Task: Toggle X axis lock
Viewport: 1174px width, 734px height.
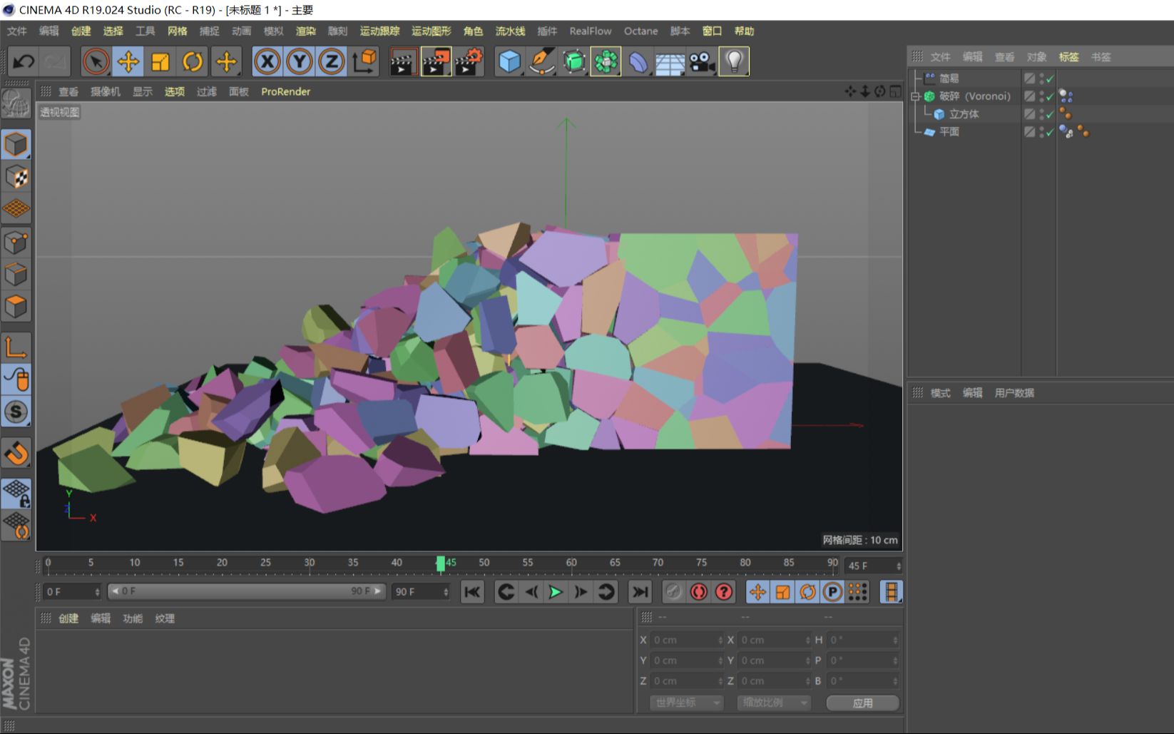Action: [267, 62]
